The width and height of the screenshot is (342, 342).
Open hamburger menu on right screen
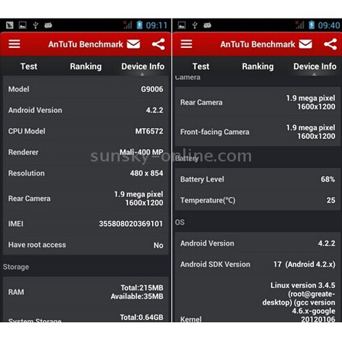point(186,44)
